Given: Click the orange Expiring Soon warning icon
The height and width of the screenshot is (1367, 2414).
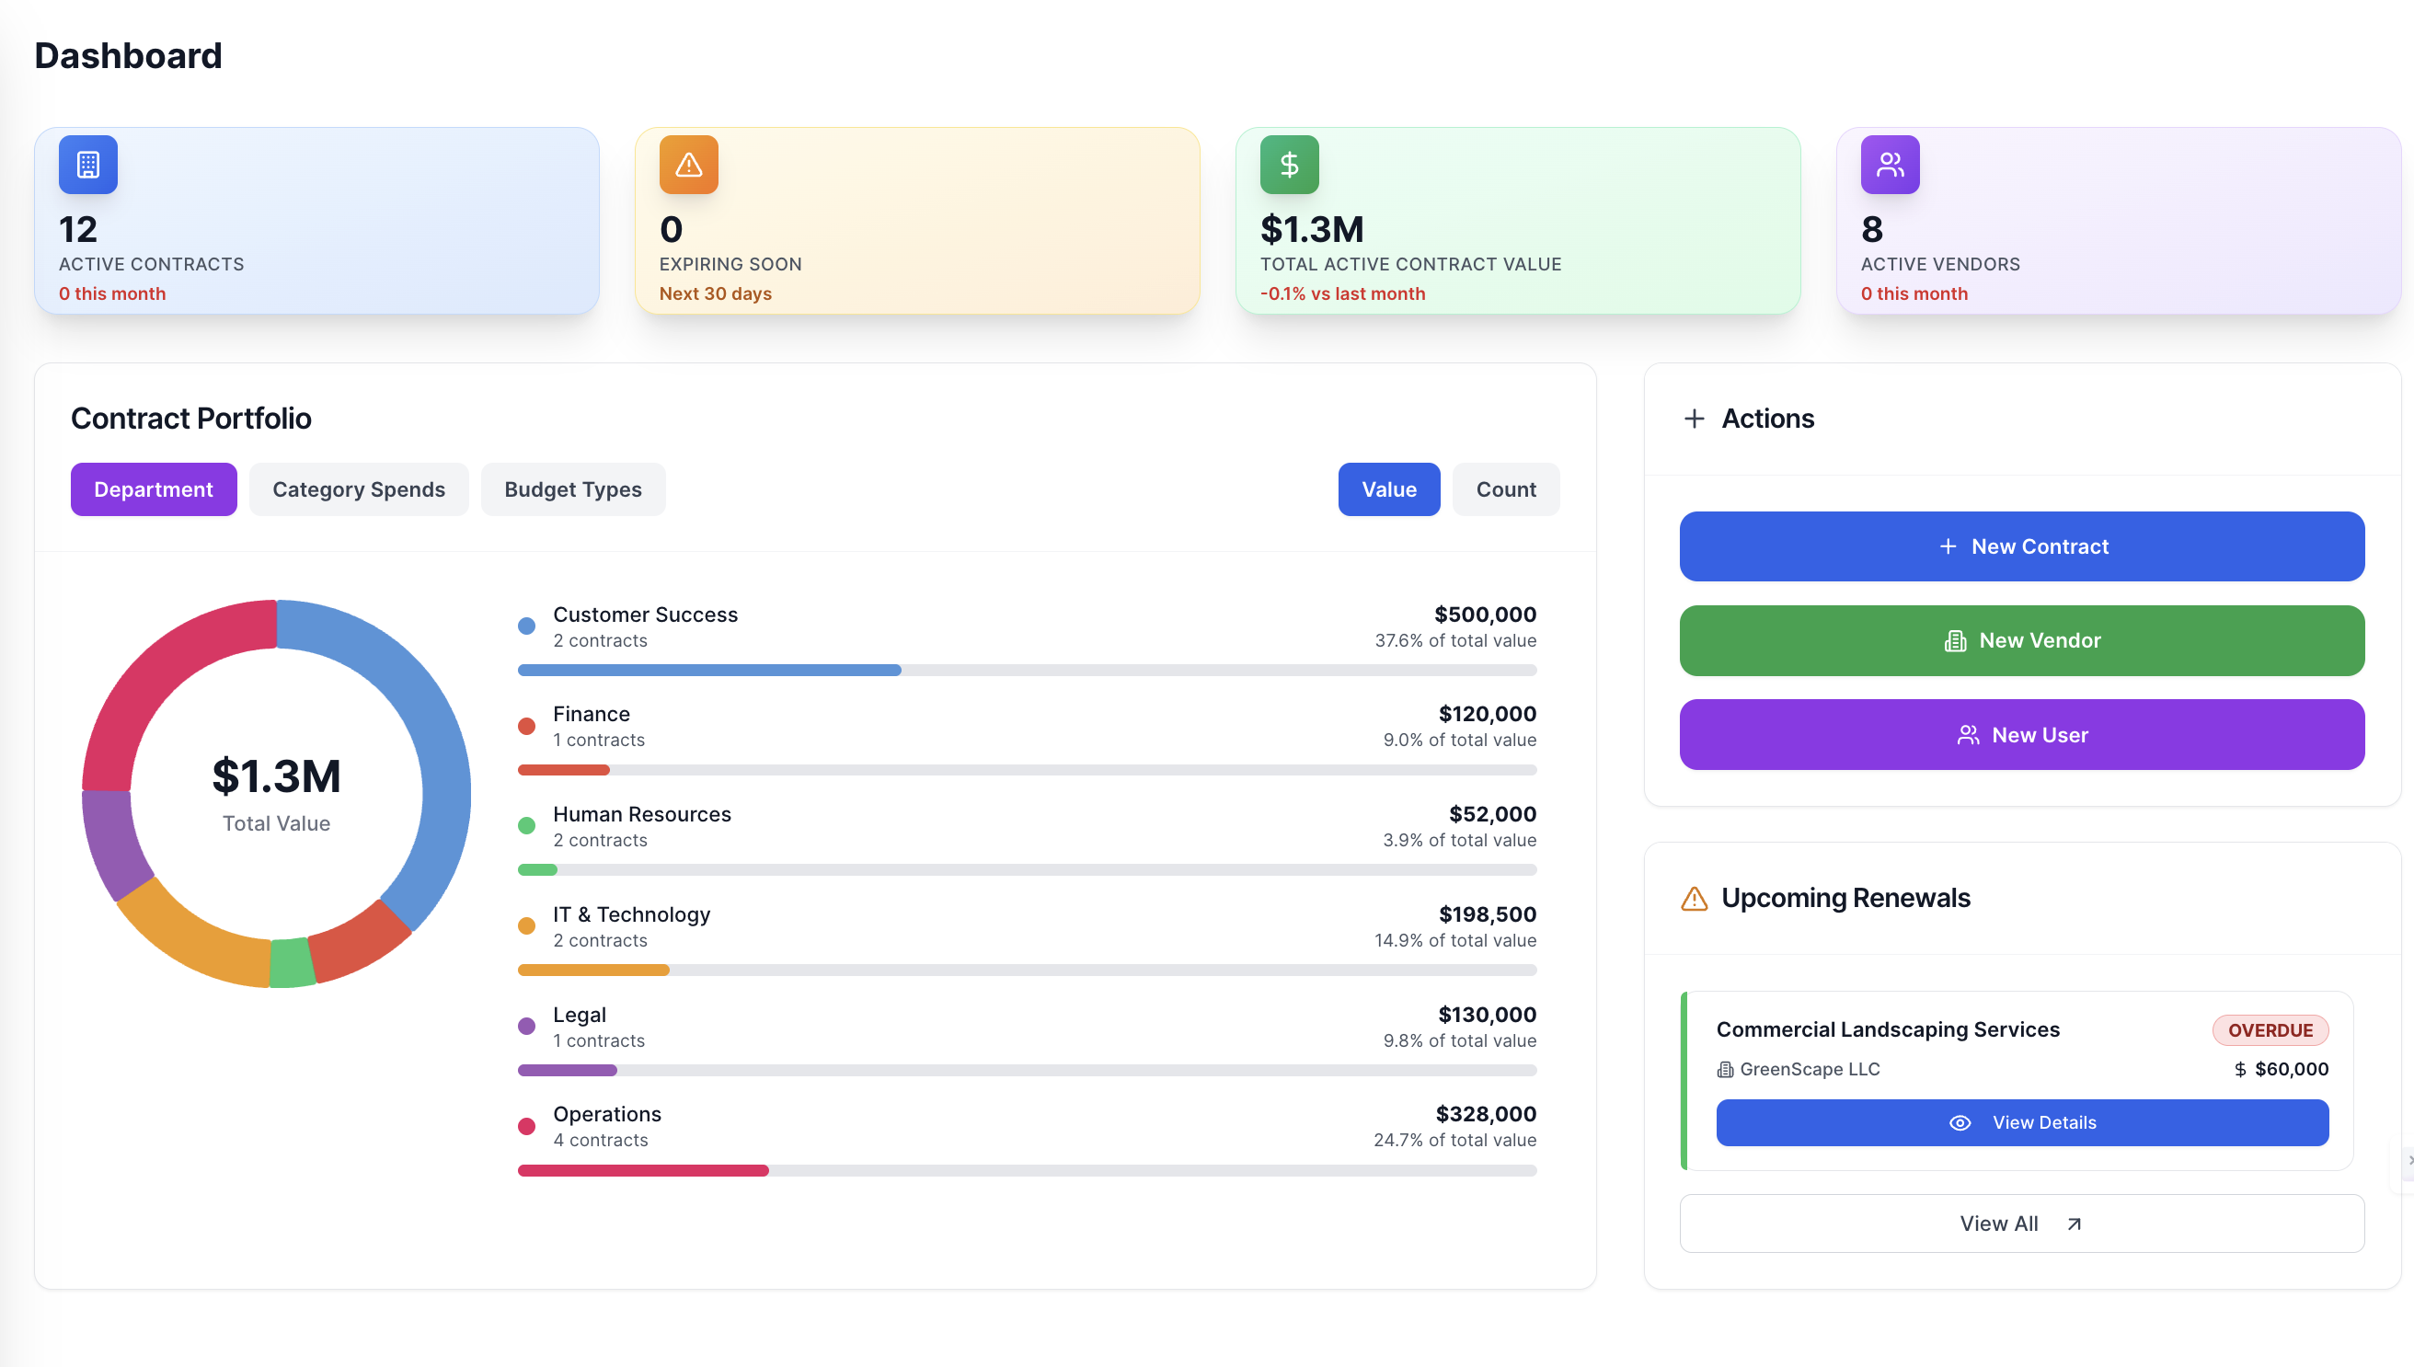Looking at the screenshot, I should click(688, 165).
